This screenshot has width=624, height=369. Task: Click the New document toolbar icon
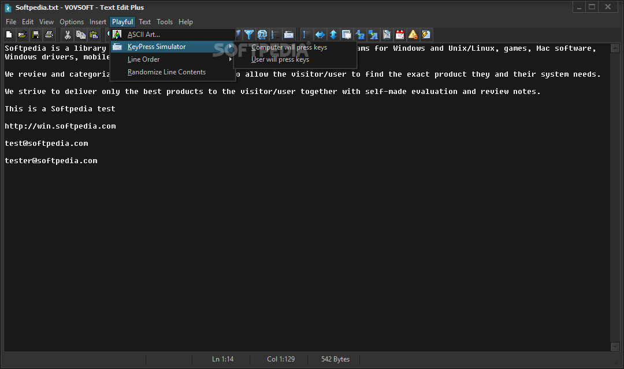[9, 35]
